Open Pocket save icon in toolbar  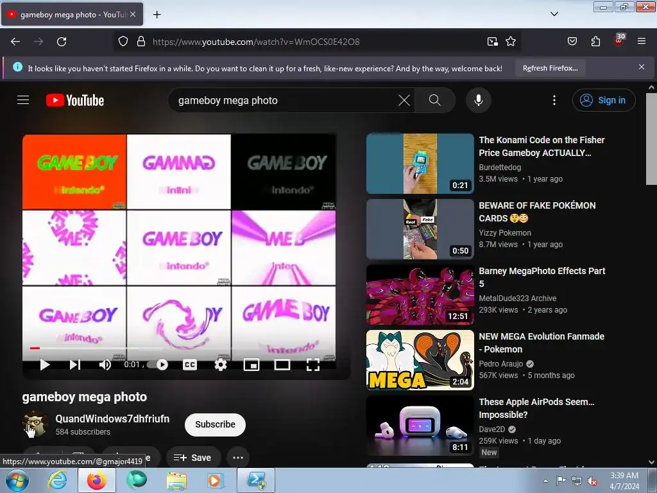572,42
